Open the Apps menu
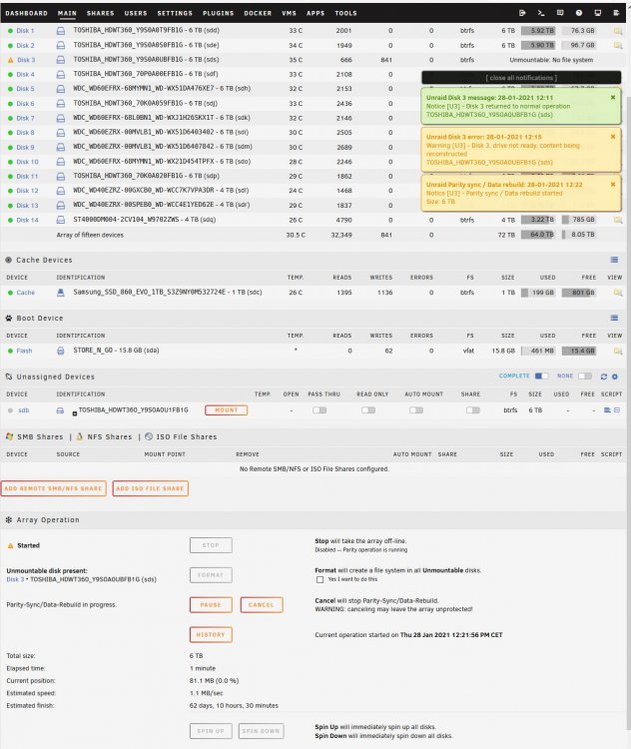631x749 pixels. (315, 13)
